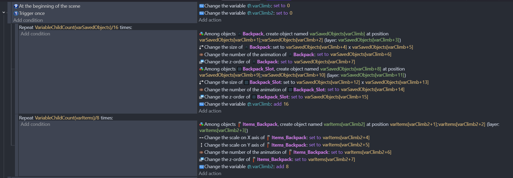This screenshot has width=513, height=178.
Task: Edit the repeat expression VariableChildCount(varSavedObjects)/16
Action: point(76,27)
